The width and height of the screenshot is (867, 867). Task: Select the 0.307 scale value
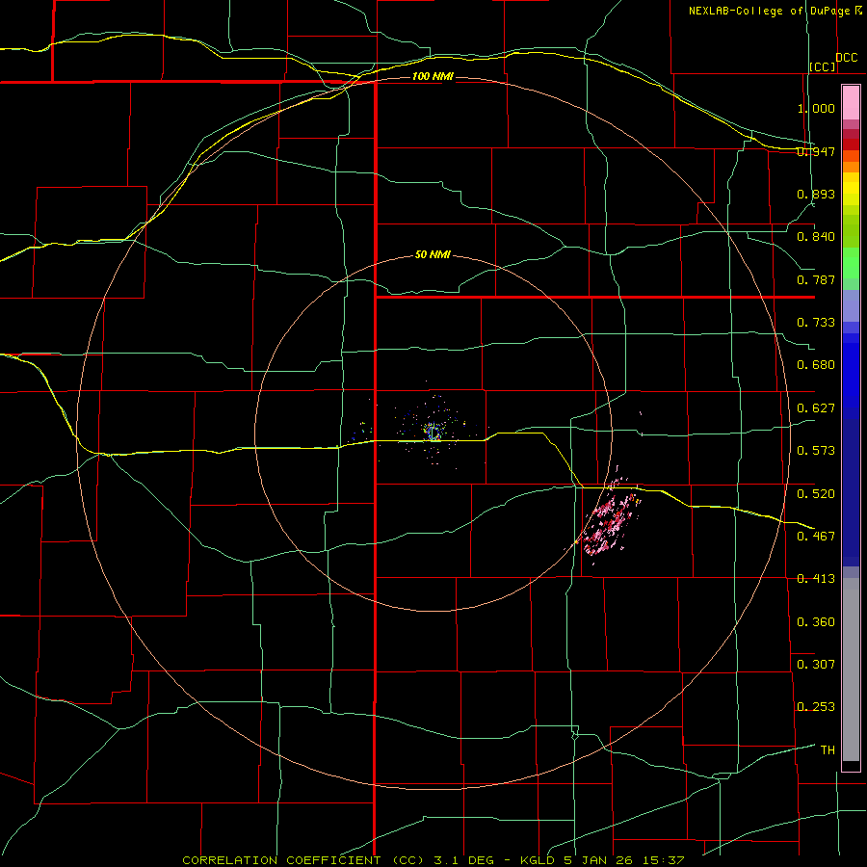[816, 664]
